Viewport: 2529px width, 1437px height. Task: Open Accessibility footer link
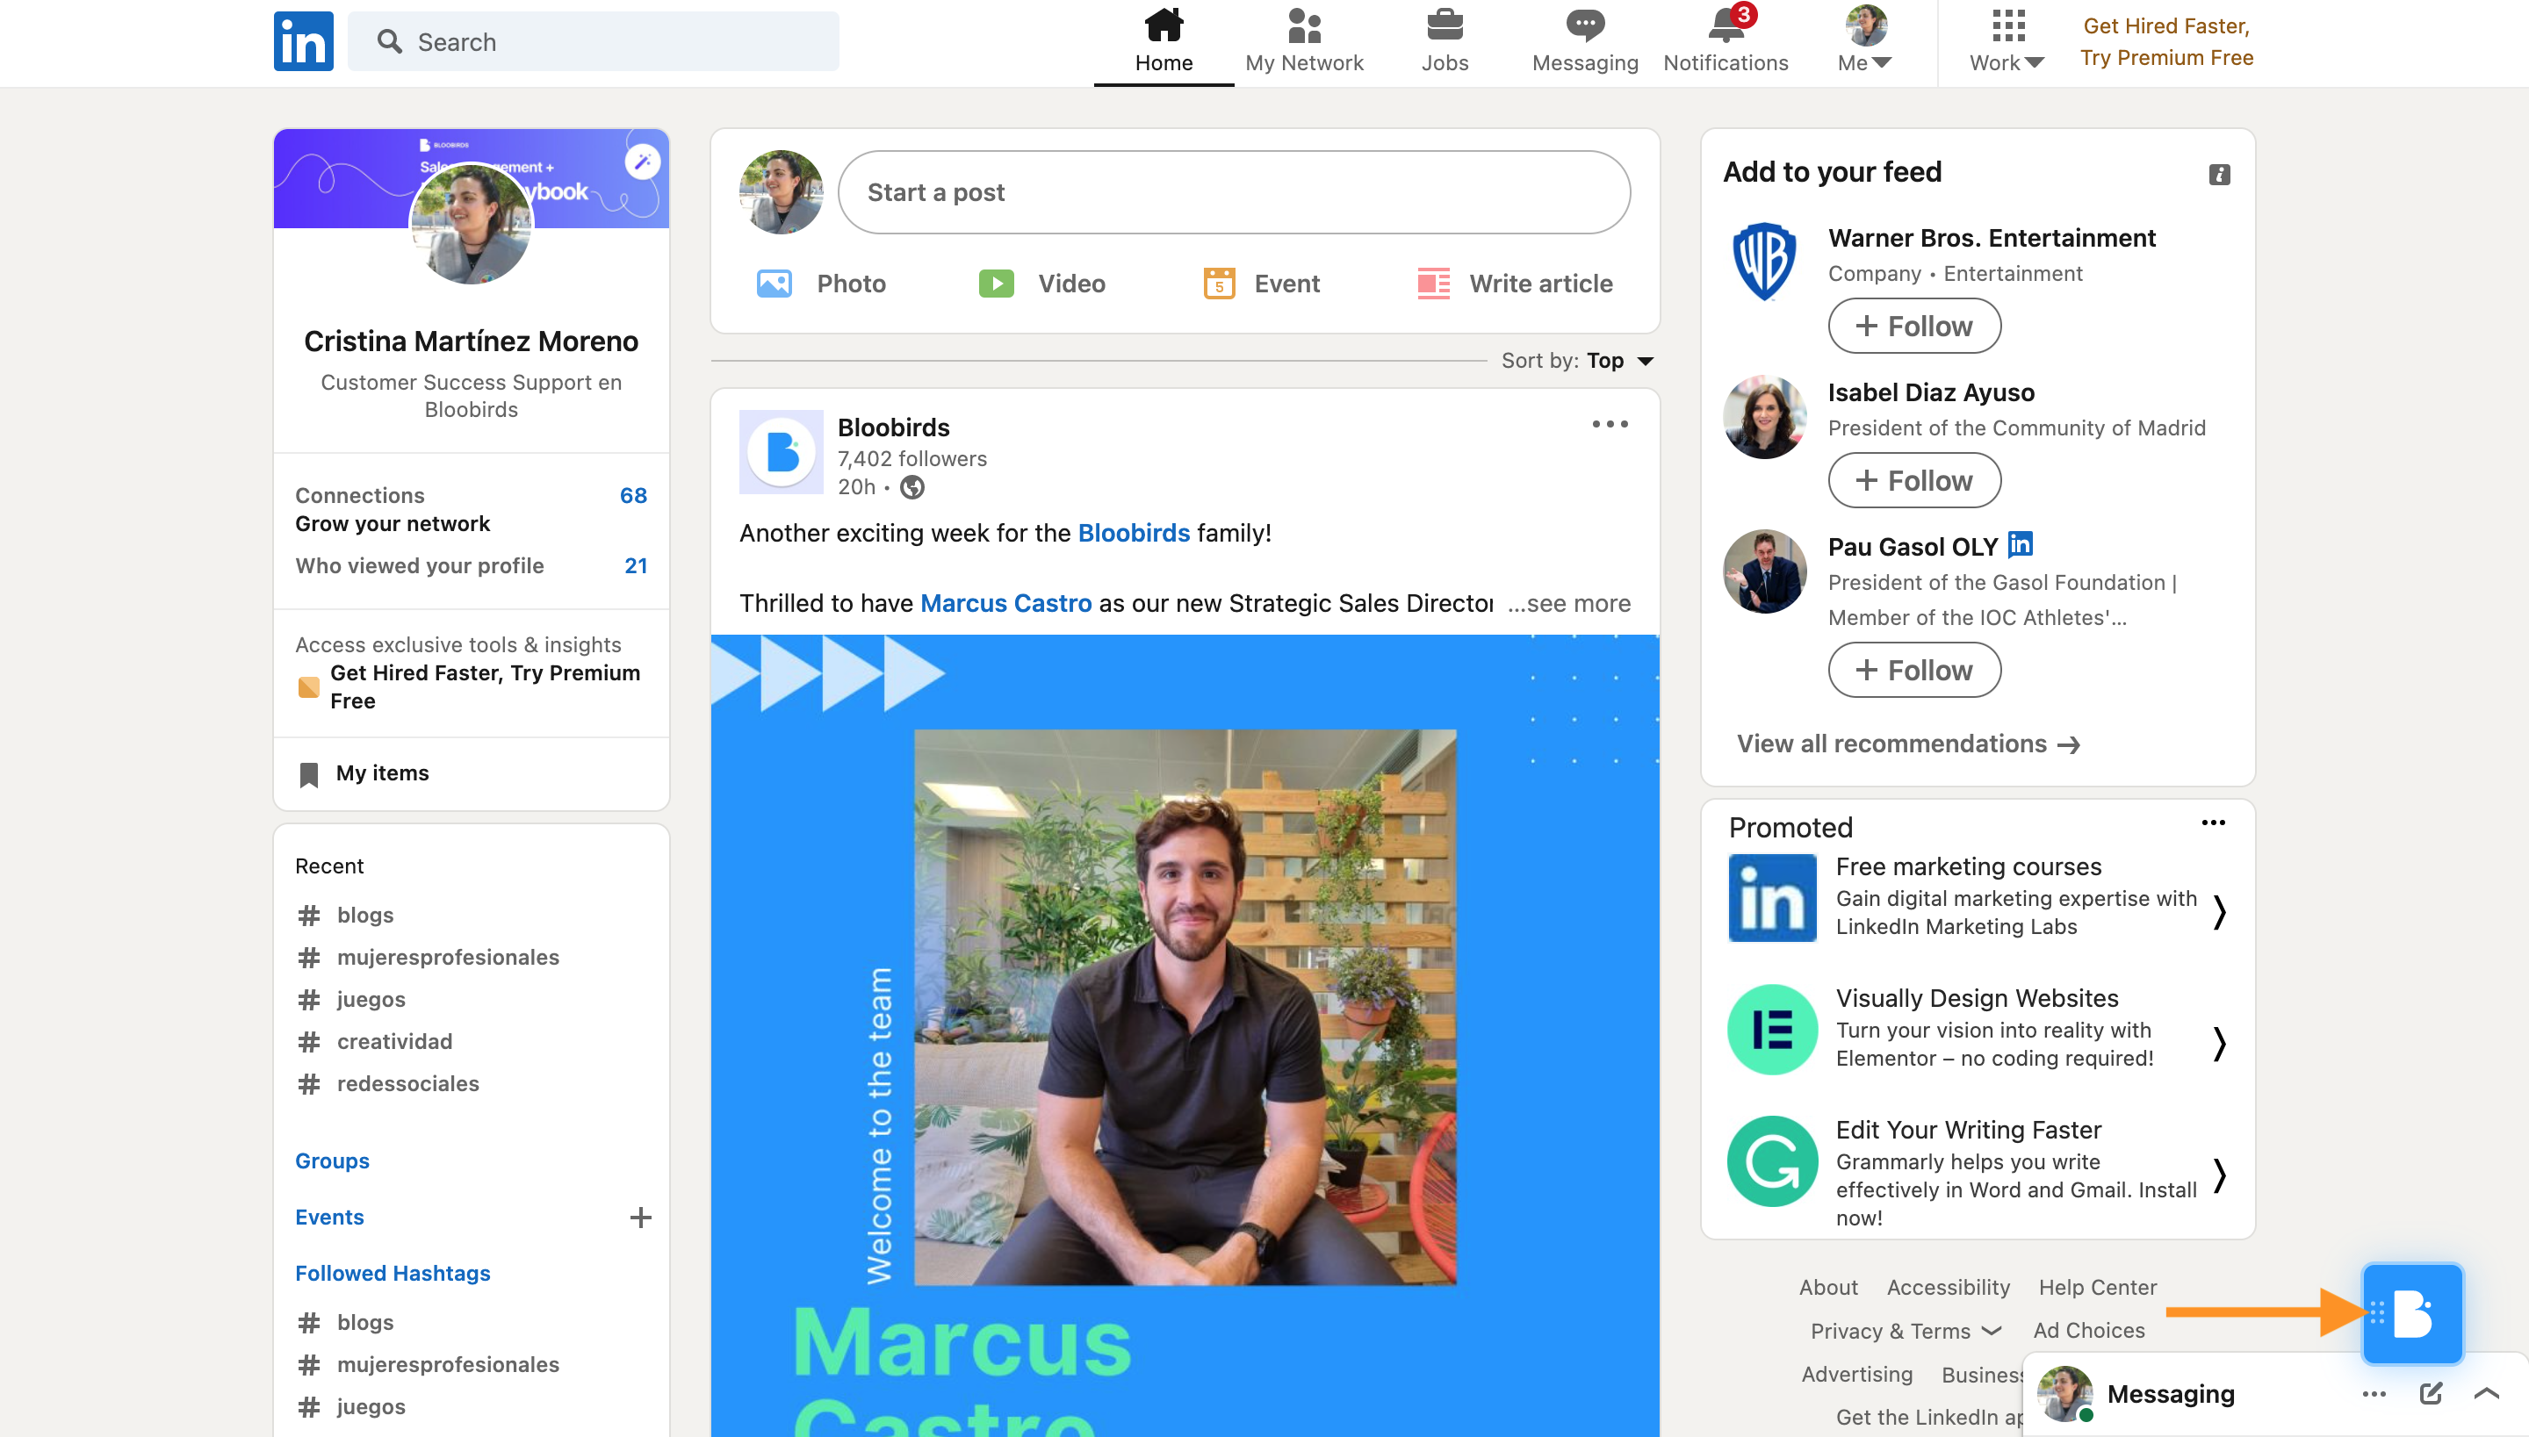(1948, 1287)
